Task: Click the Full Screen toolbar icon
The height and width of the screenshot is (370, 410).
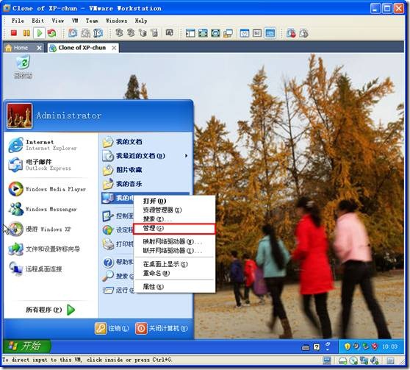Action: (215, 33)
